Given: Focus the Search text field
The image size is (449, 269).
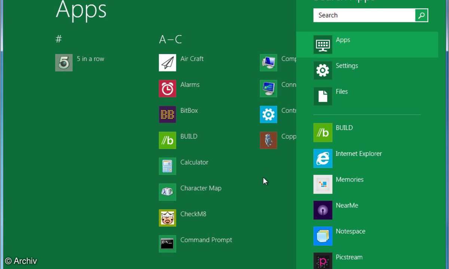Looking at the screenshot, I should [x=364, y=15].
